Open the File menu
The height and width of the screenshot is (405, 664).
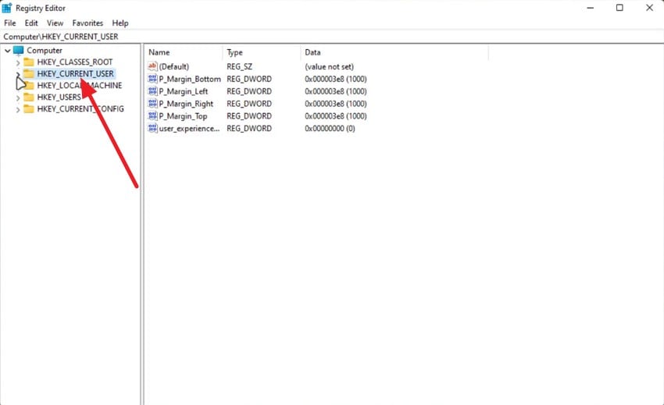coord(9,23)
